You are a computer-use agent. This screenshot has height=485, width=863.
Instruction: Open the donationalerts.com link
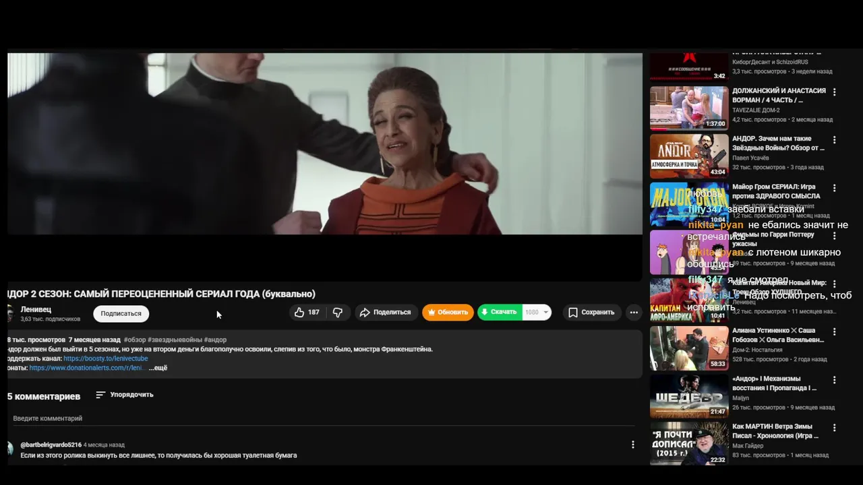coord(86,368)
